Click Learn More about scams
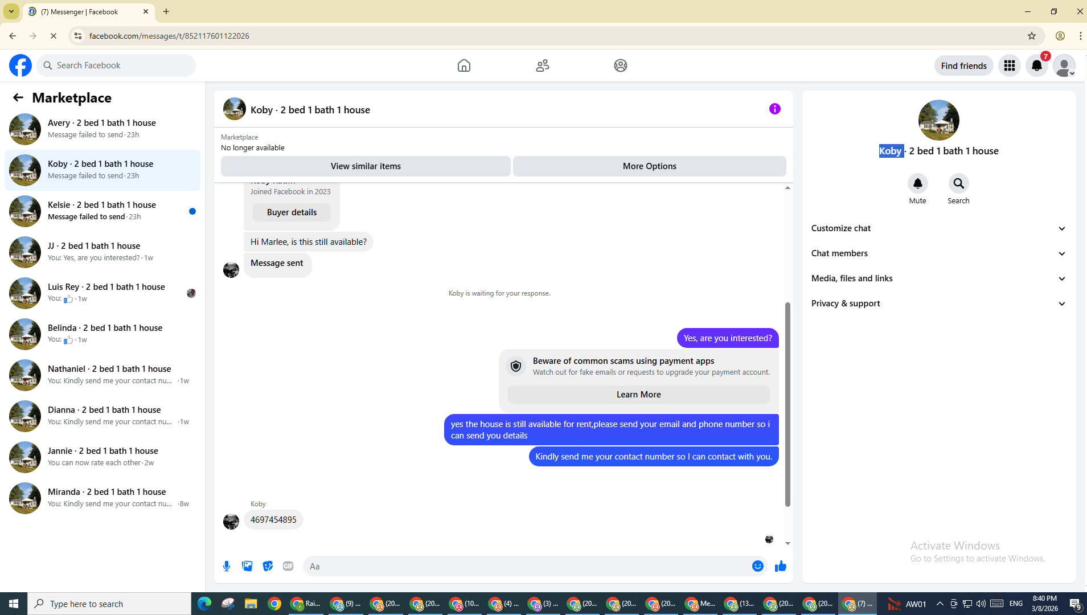 pos(639,395)
